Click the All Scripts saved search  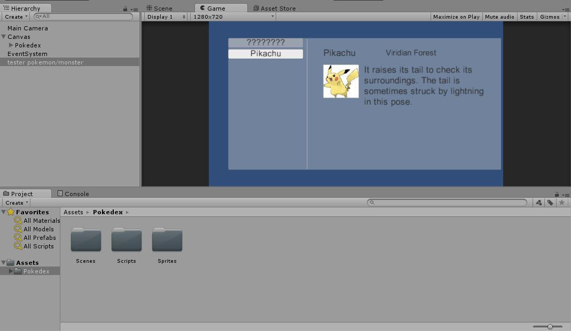[34, 246]
